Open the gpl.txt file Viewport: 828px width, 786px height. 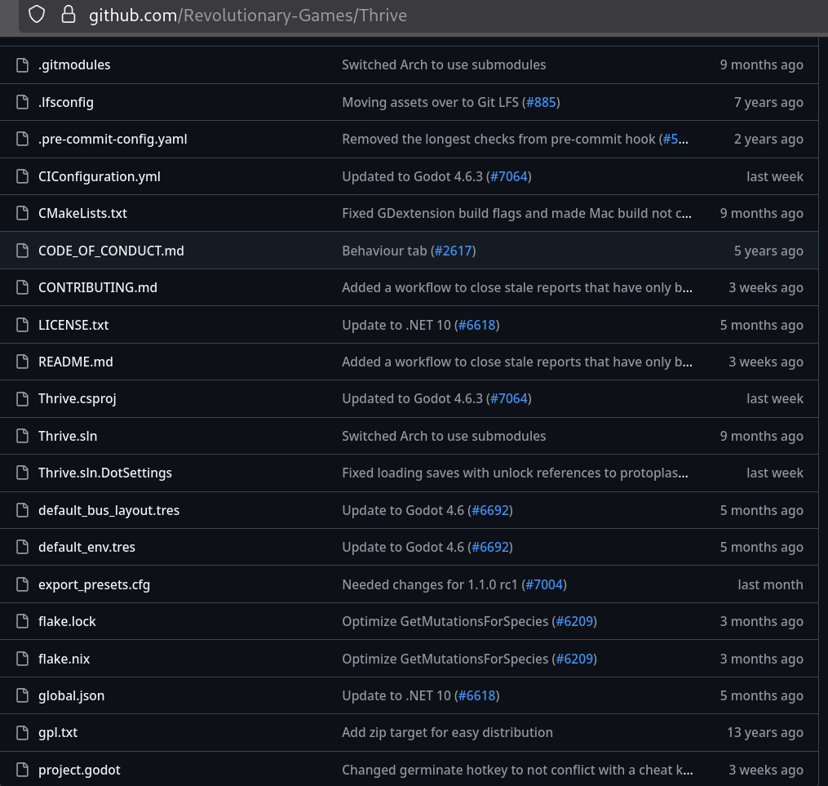[x=58, y=733]
